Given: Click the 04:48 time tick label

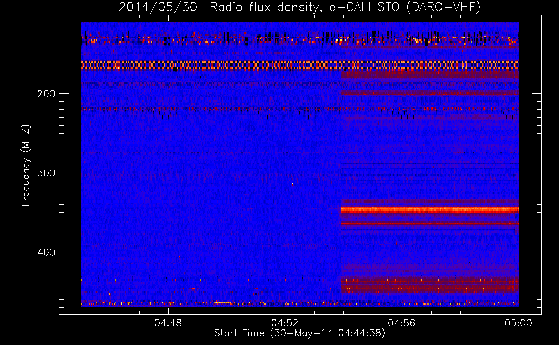Looking at the screenshot, I should 168,323.
